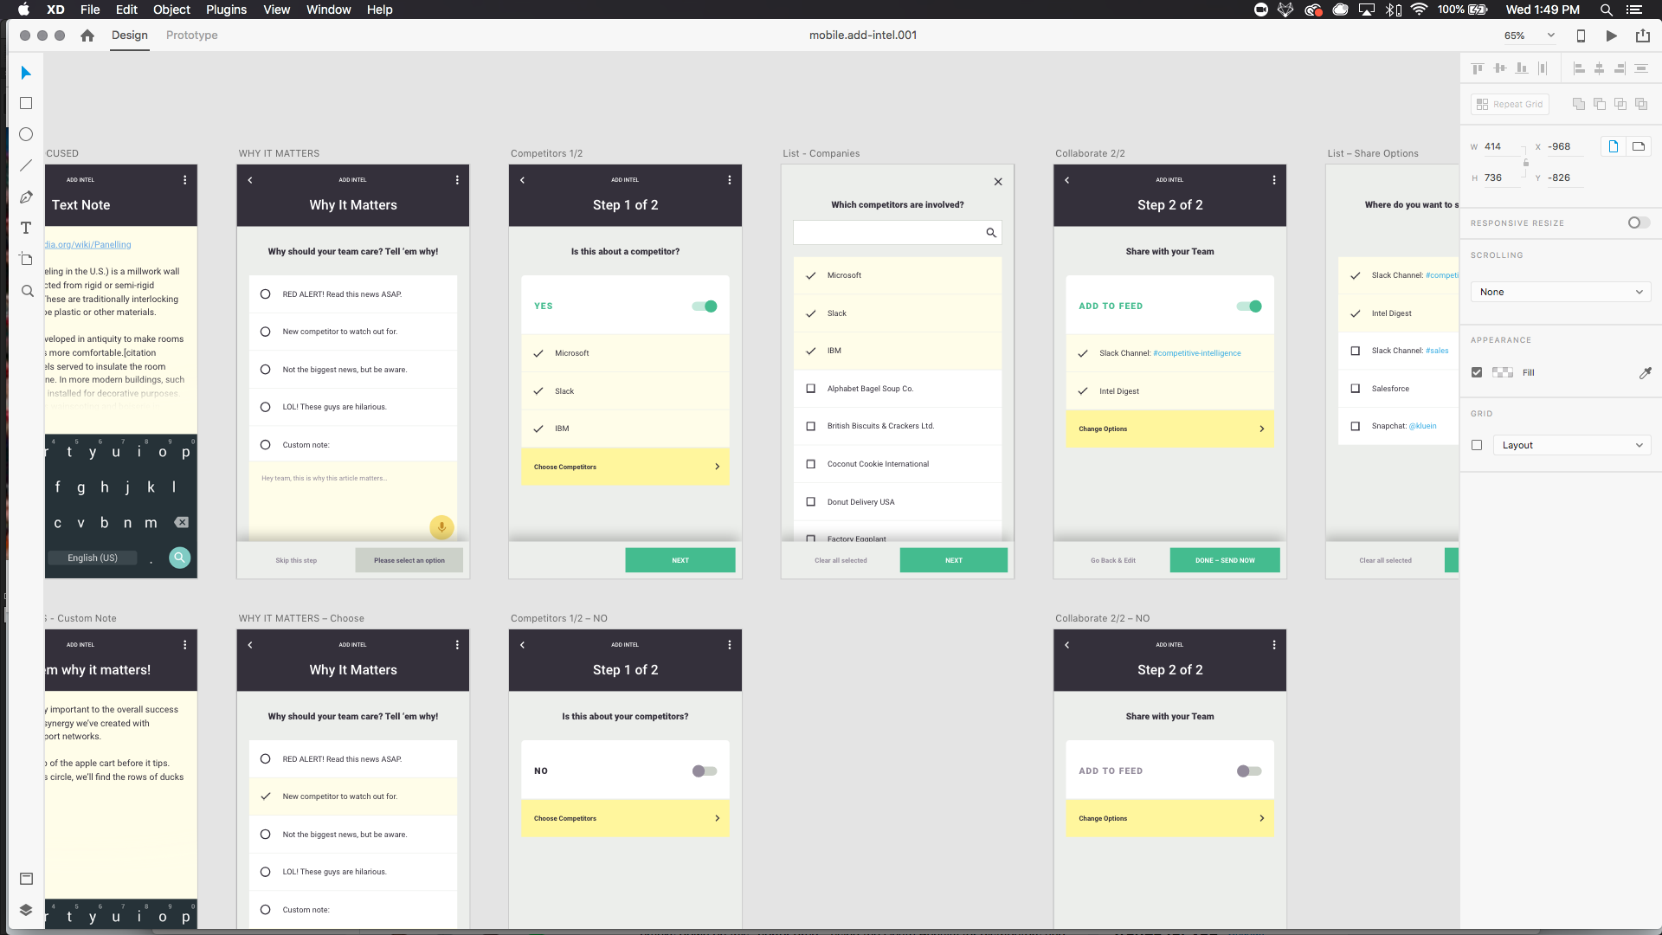Click DONE – SEND NOW button
Viewport: 1662px width, 935px height.
[1225, 560]
